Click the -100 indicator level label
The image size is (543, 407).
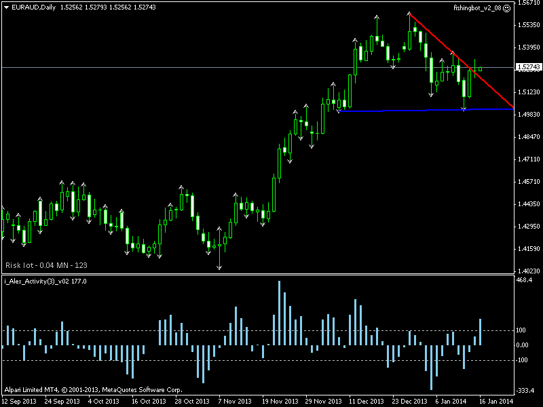522,360
